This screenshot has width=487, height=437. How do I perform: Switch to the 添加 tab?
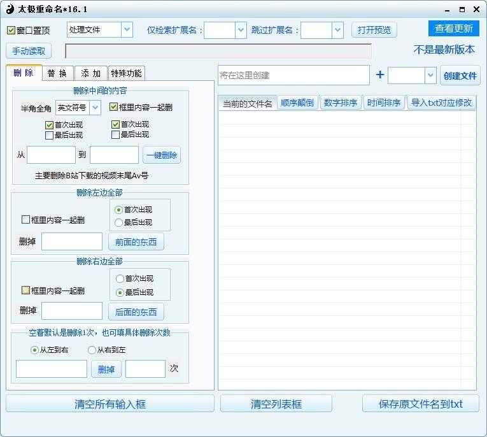(x=91, y=73)
